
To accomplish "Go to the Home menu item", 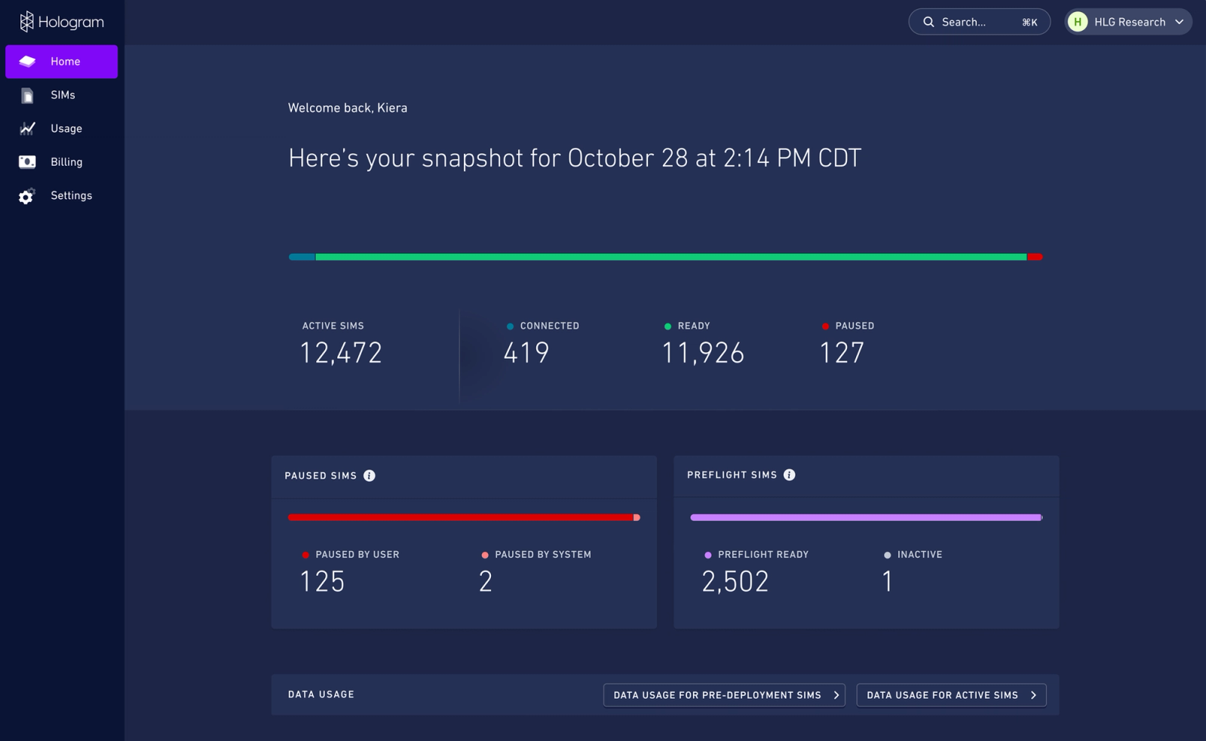I will pyautogui.click(x=62, y=62).
